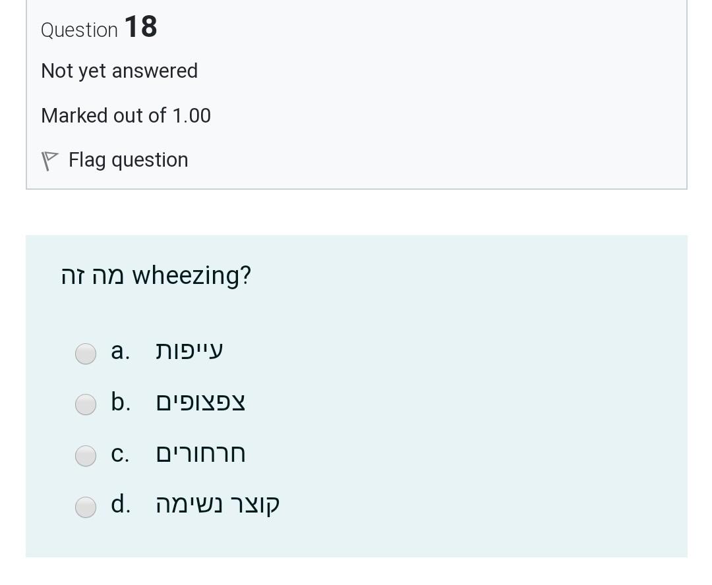Click the answer text עייפות

tap(189, 350)
